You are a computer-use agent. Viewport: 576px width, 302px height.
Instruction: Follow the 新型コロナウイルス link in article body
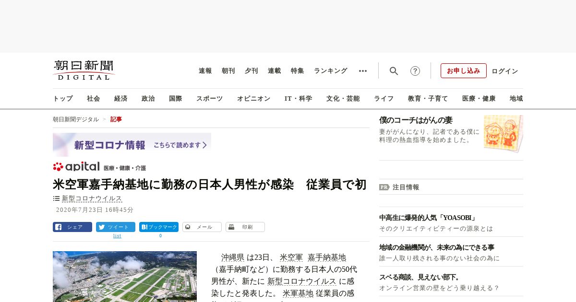(302, 281)
